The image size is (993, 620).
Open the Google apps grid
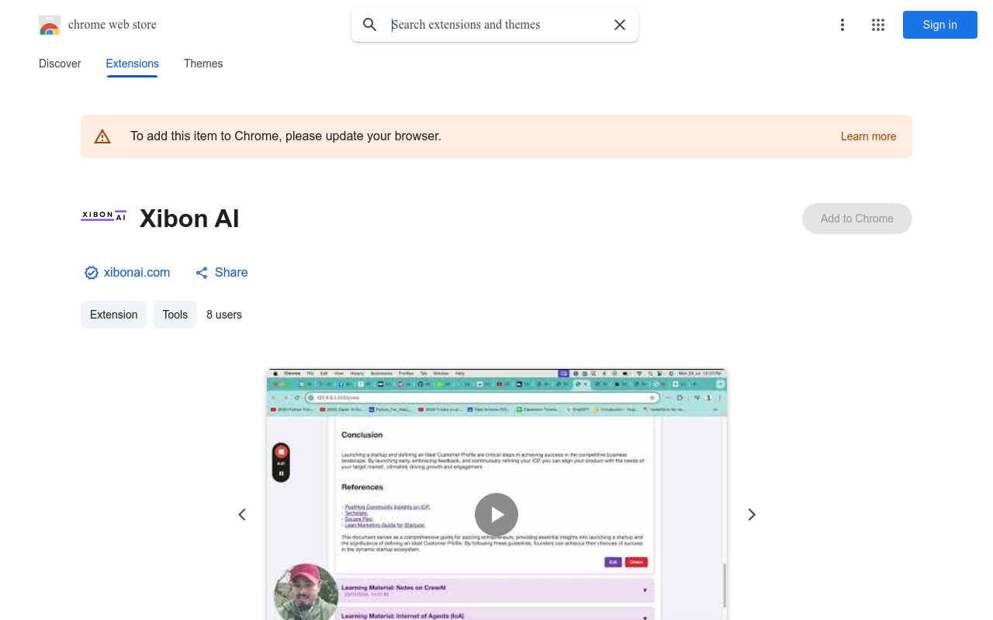click(878, 25)
